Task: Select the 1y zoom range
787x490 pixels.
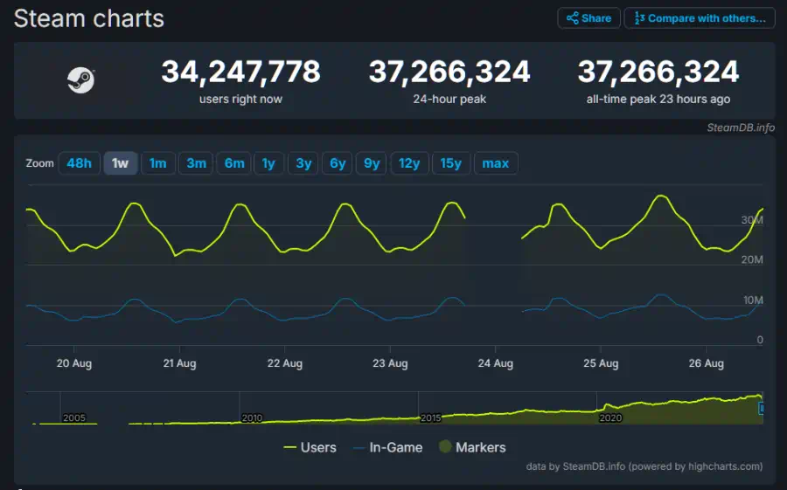Action: click(x=269, y=163)
